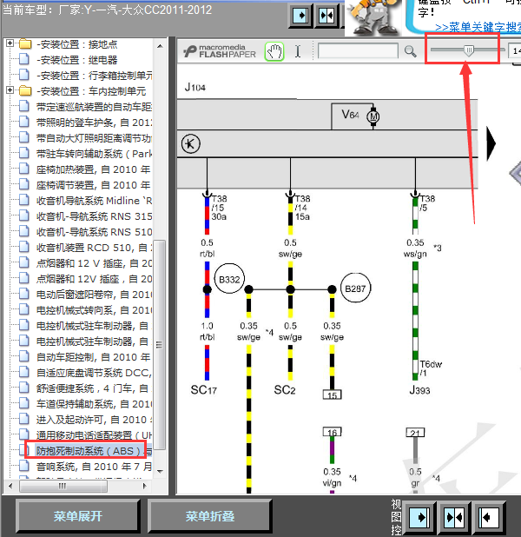The width and height of the screenshot is (521, 537).
Task: Click the black next-page arrow in the diagram
Action: click(491, 143)
